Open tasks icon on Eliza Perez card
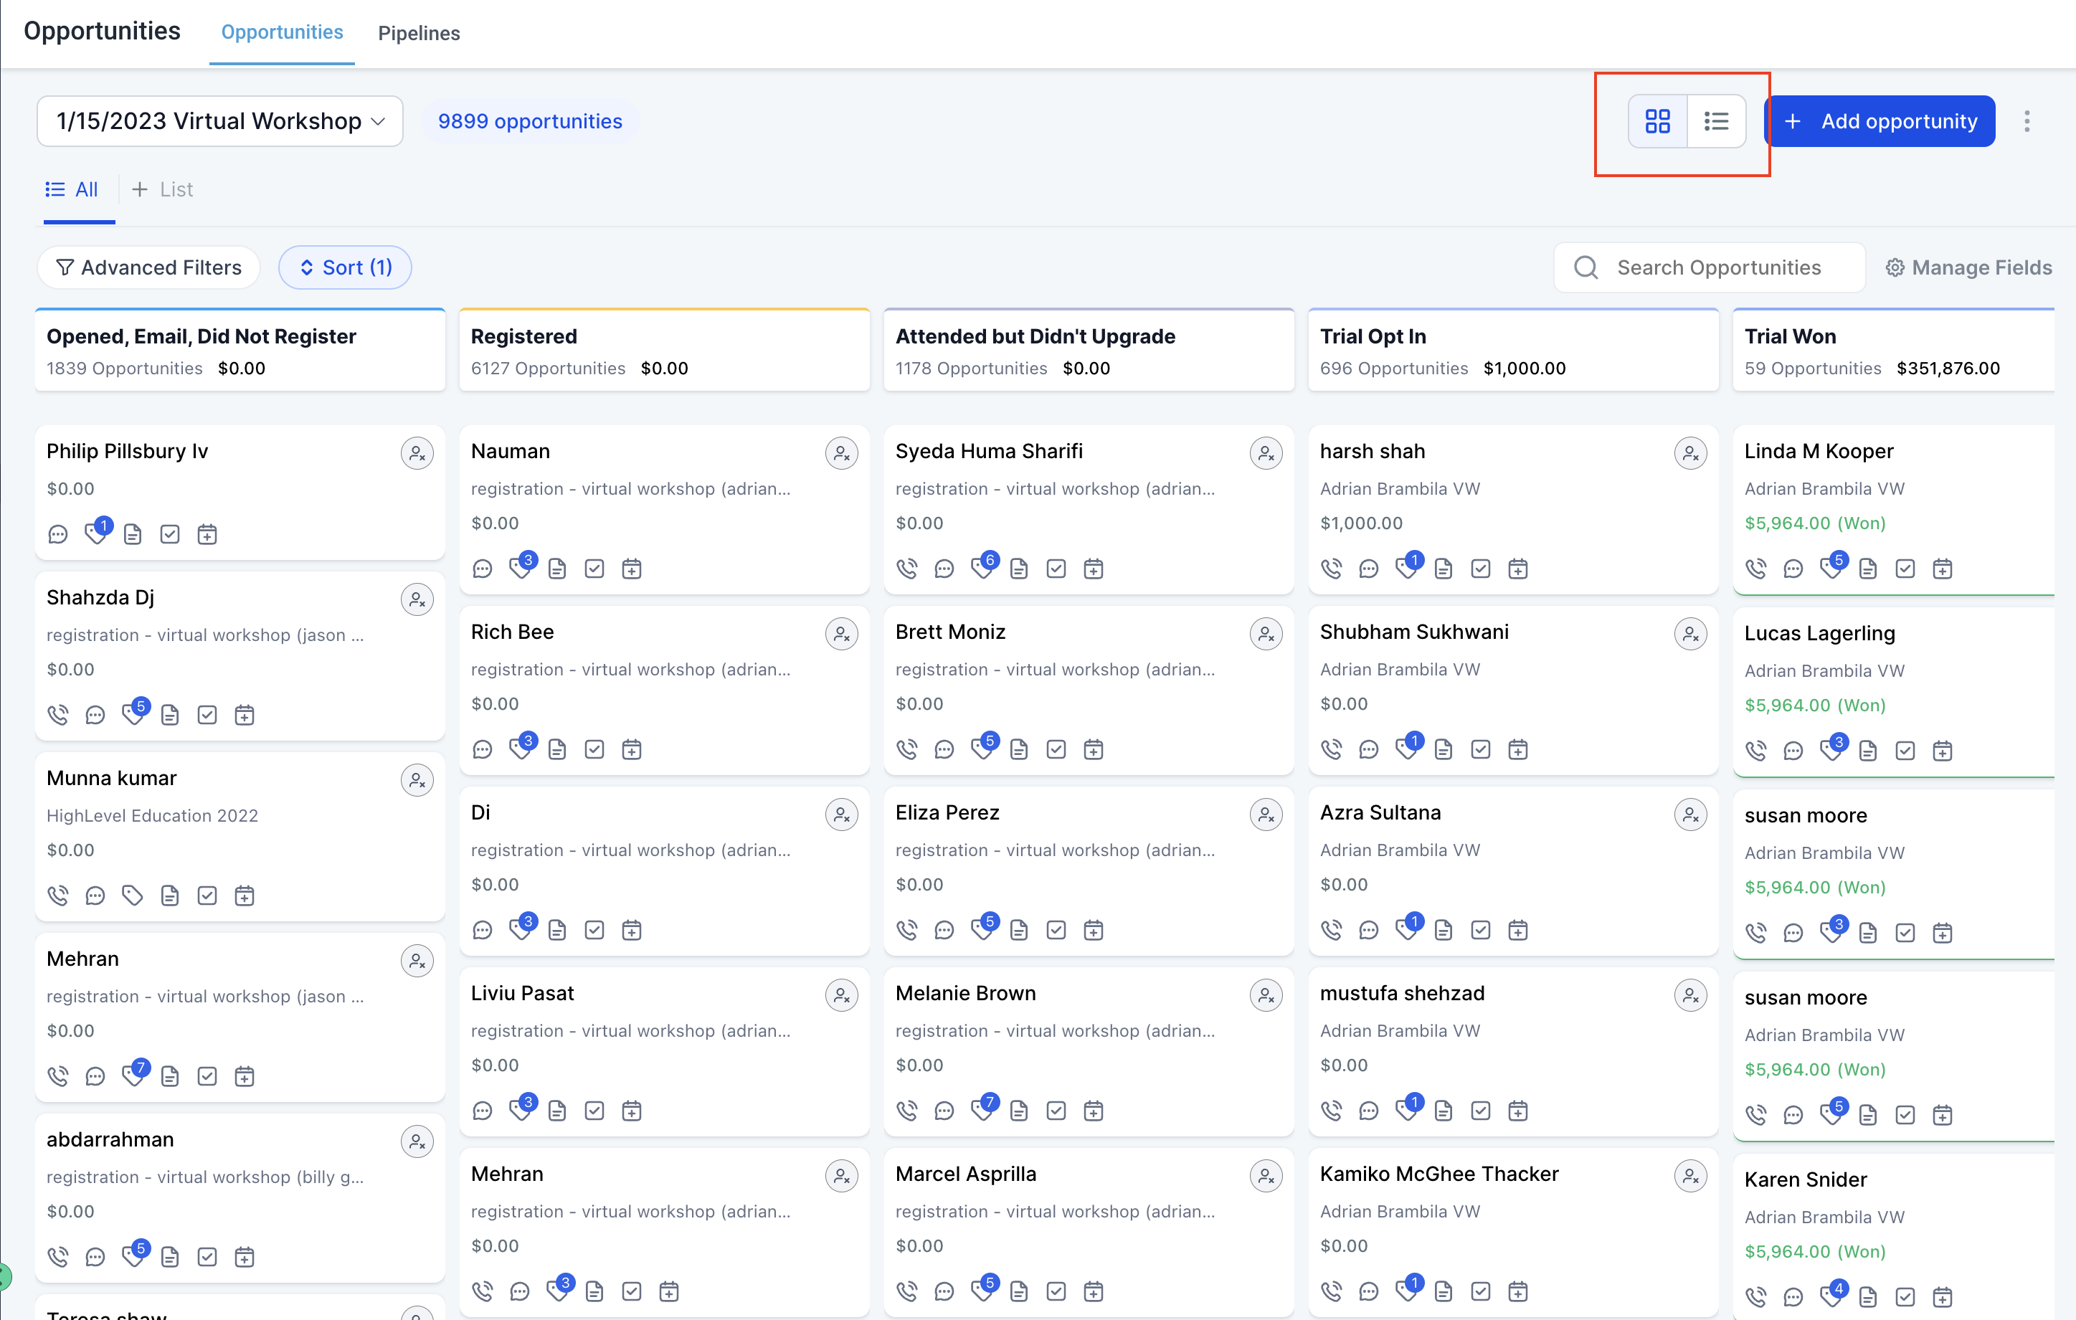Image resolution: width=2076 pixels, height=1320 pixels. (1056, 930)
